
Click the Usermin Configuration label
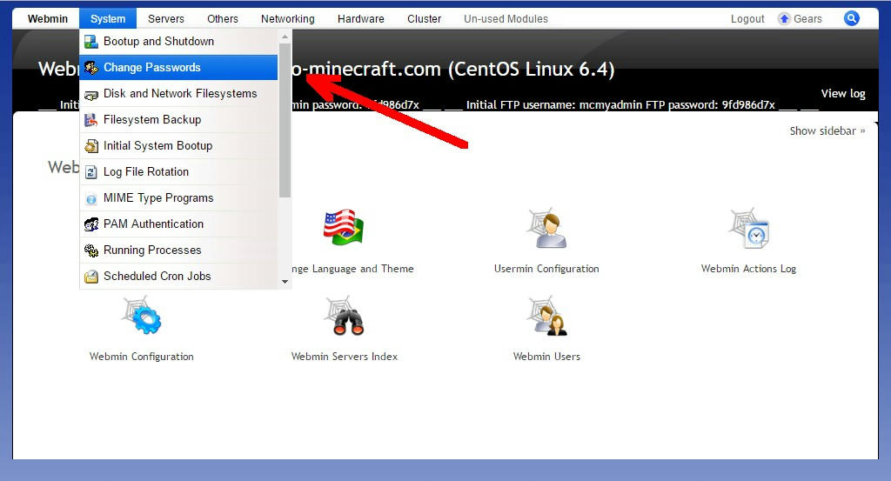pos(546,269)
